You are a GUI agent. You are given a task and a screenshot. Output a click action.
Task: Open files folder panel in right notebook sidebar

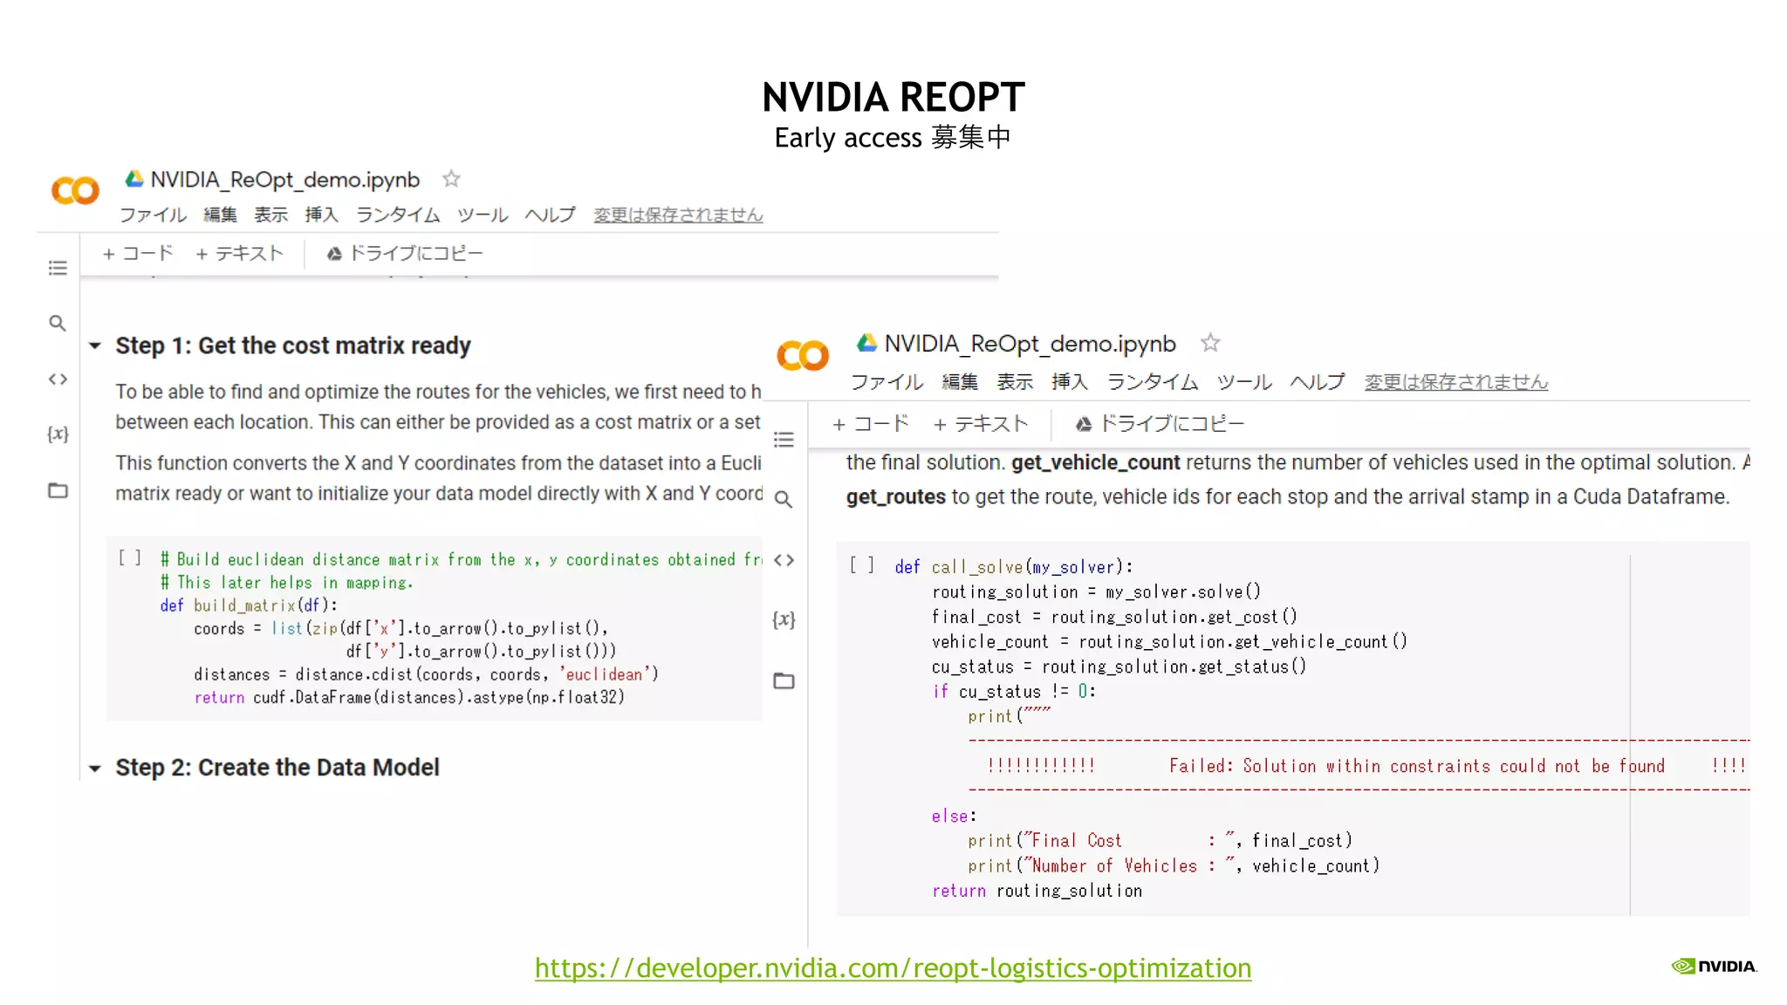pyautogui.click(x=784, y=680)
